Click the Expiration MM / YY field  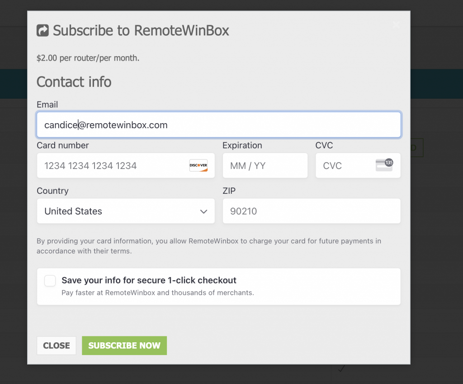coord(265,166)
